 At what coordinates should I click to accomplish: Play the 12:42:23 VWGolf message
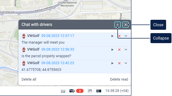pos(112,63)
